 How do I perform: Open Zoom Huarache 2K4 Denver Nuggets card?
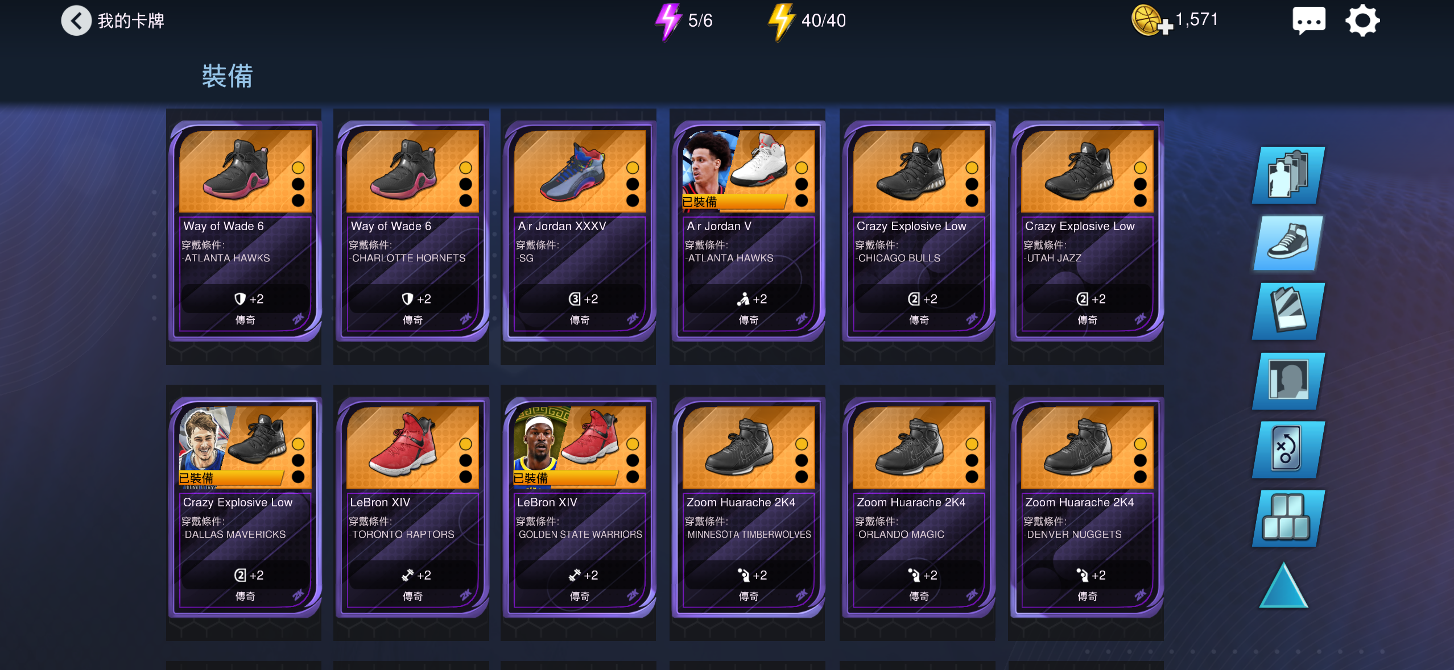click(1087, 507)
